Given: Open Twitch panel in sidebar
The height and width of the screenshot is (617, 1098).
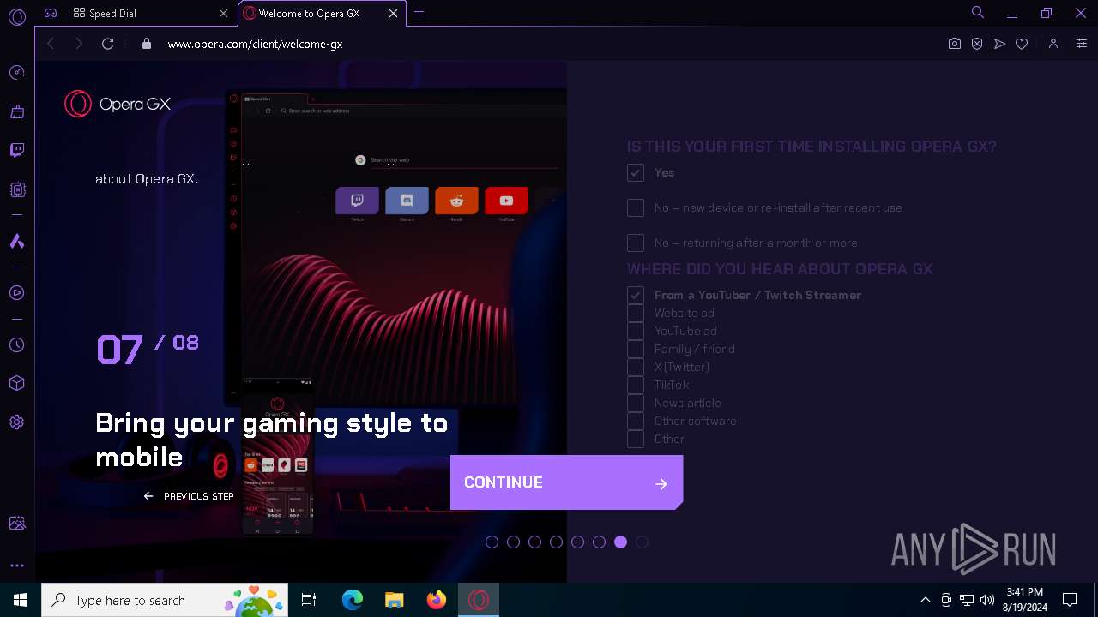Looking at the screenshot, I should [x=16, y=151].
